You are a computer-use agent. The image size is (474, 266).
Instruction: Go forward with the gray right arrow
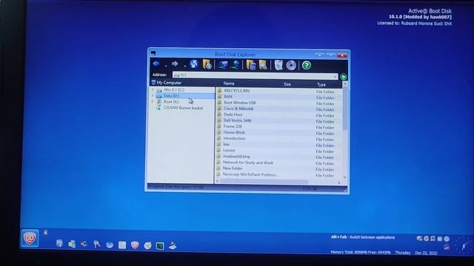(x=175, y=64)
